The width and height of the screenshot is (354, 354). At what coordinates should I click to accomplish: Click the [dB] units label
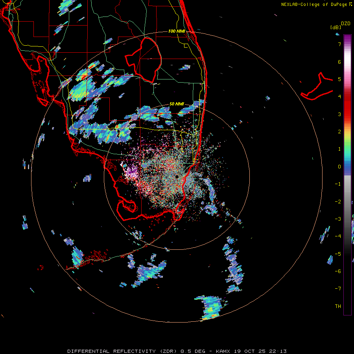click(336, 28)
